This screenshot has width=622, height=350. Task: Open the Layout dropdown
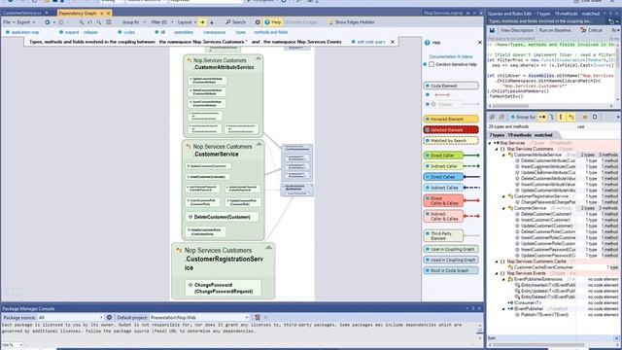[x=187, y=22]
